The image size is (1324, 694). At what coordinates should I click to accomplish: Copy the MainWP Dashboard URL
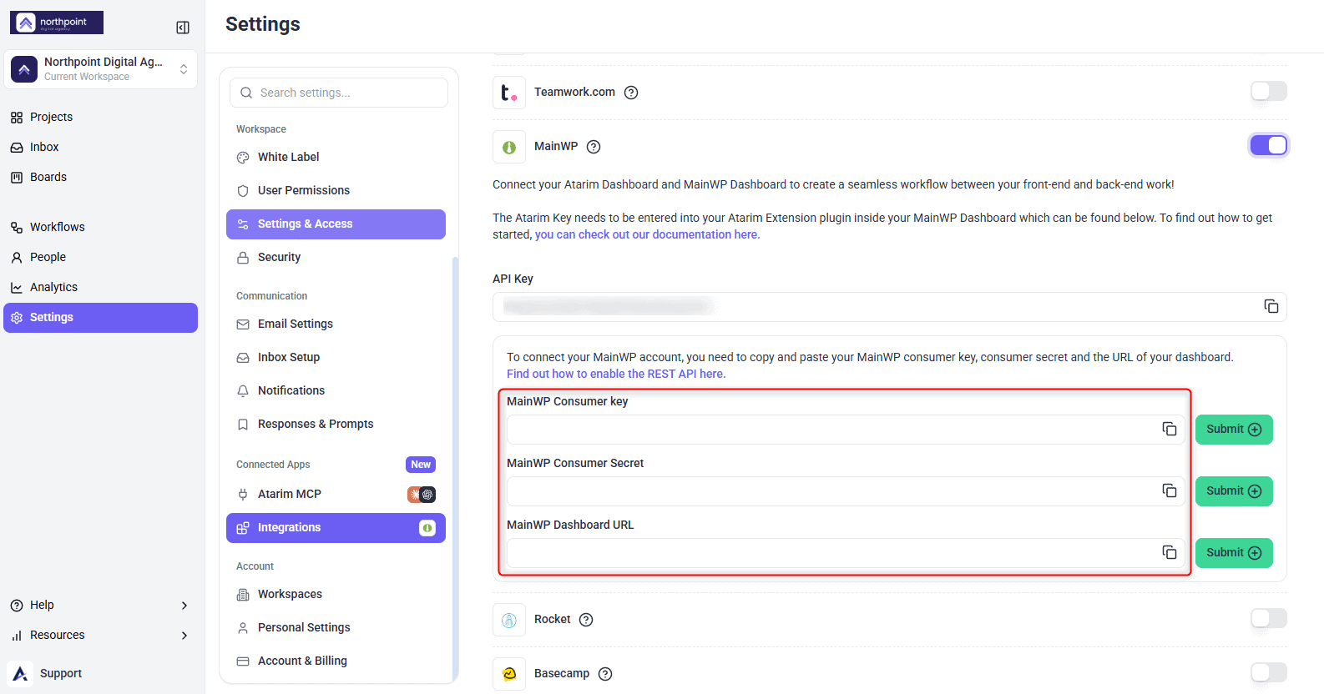1170,552
